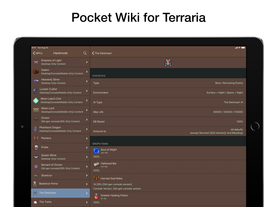Expand the Empress of Light row chevron

tap(87, 62)
